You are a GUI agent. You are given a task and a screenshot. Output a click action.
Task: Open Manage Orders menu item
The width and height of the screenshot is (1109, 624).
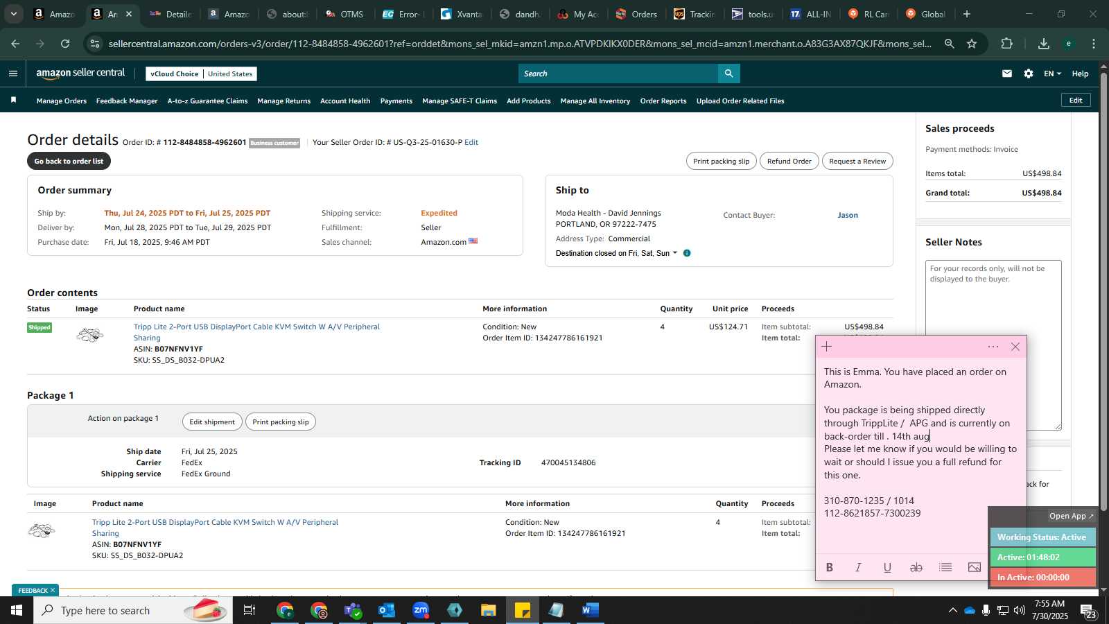62,101
